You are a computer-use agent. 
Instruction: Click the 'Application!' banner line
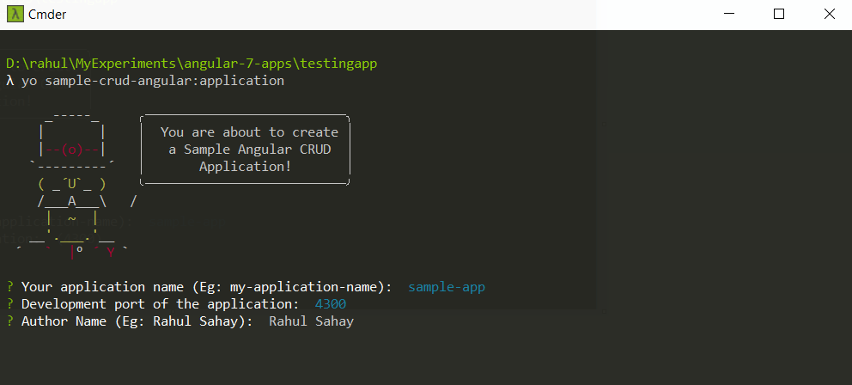(x=246, y=167)
